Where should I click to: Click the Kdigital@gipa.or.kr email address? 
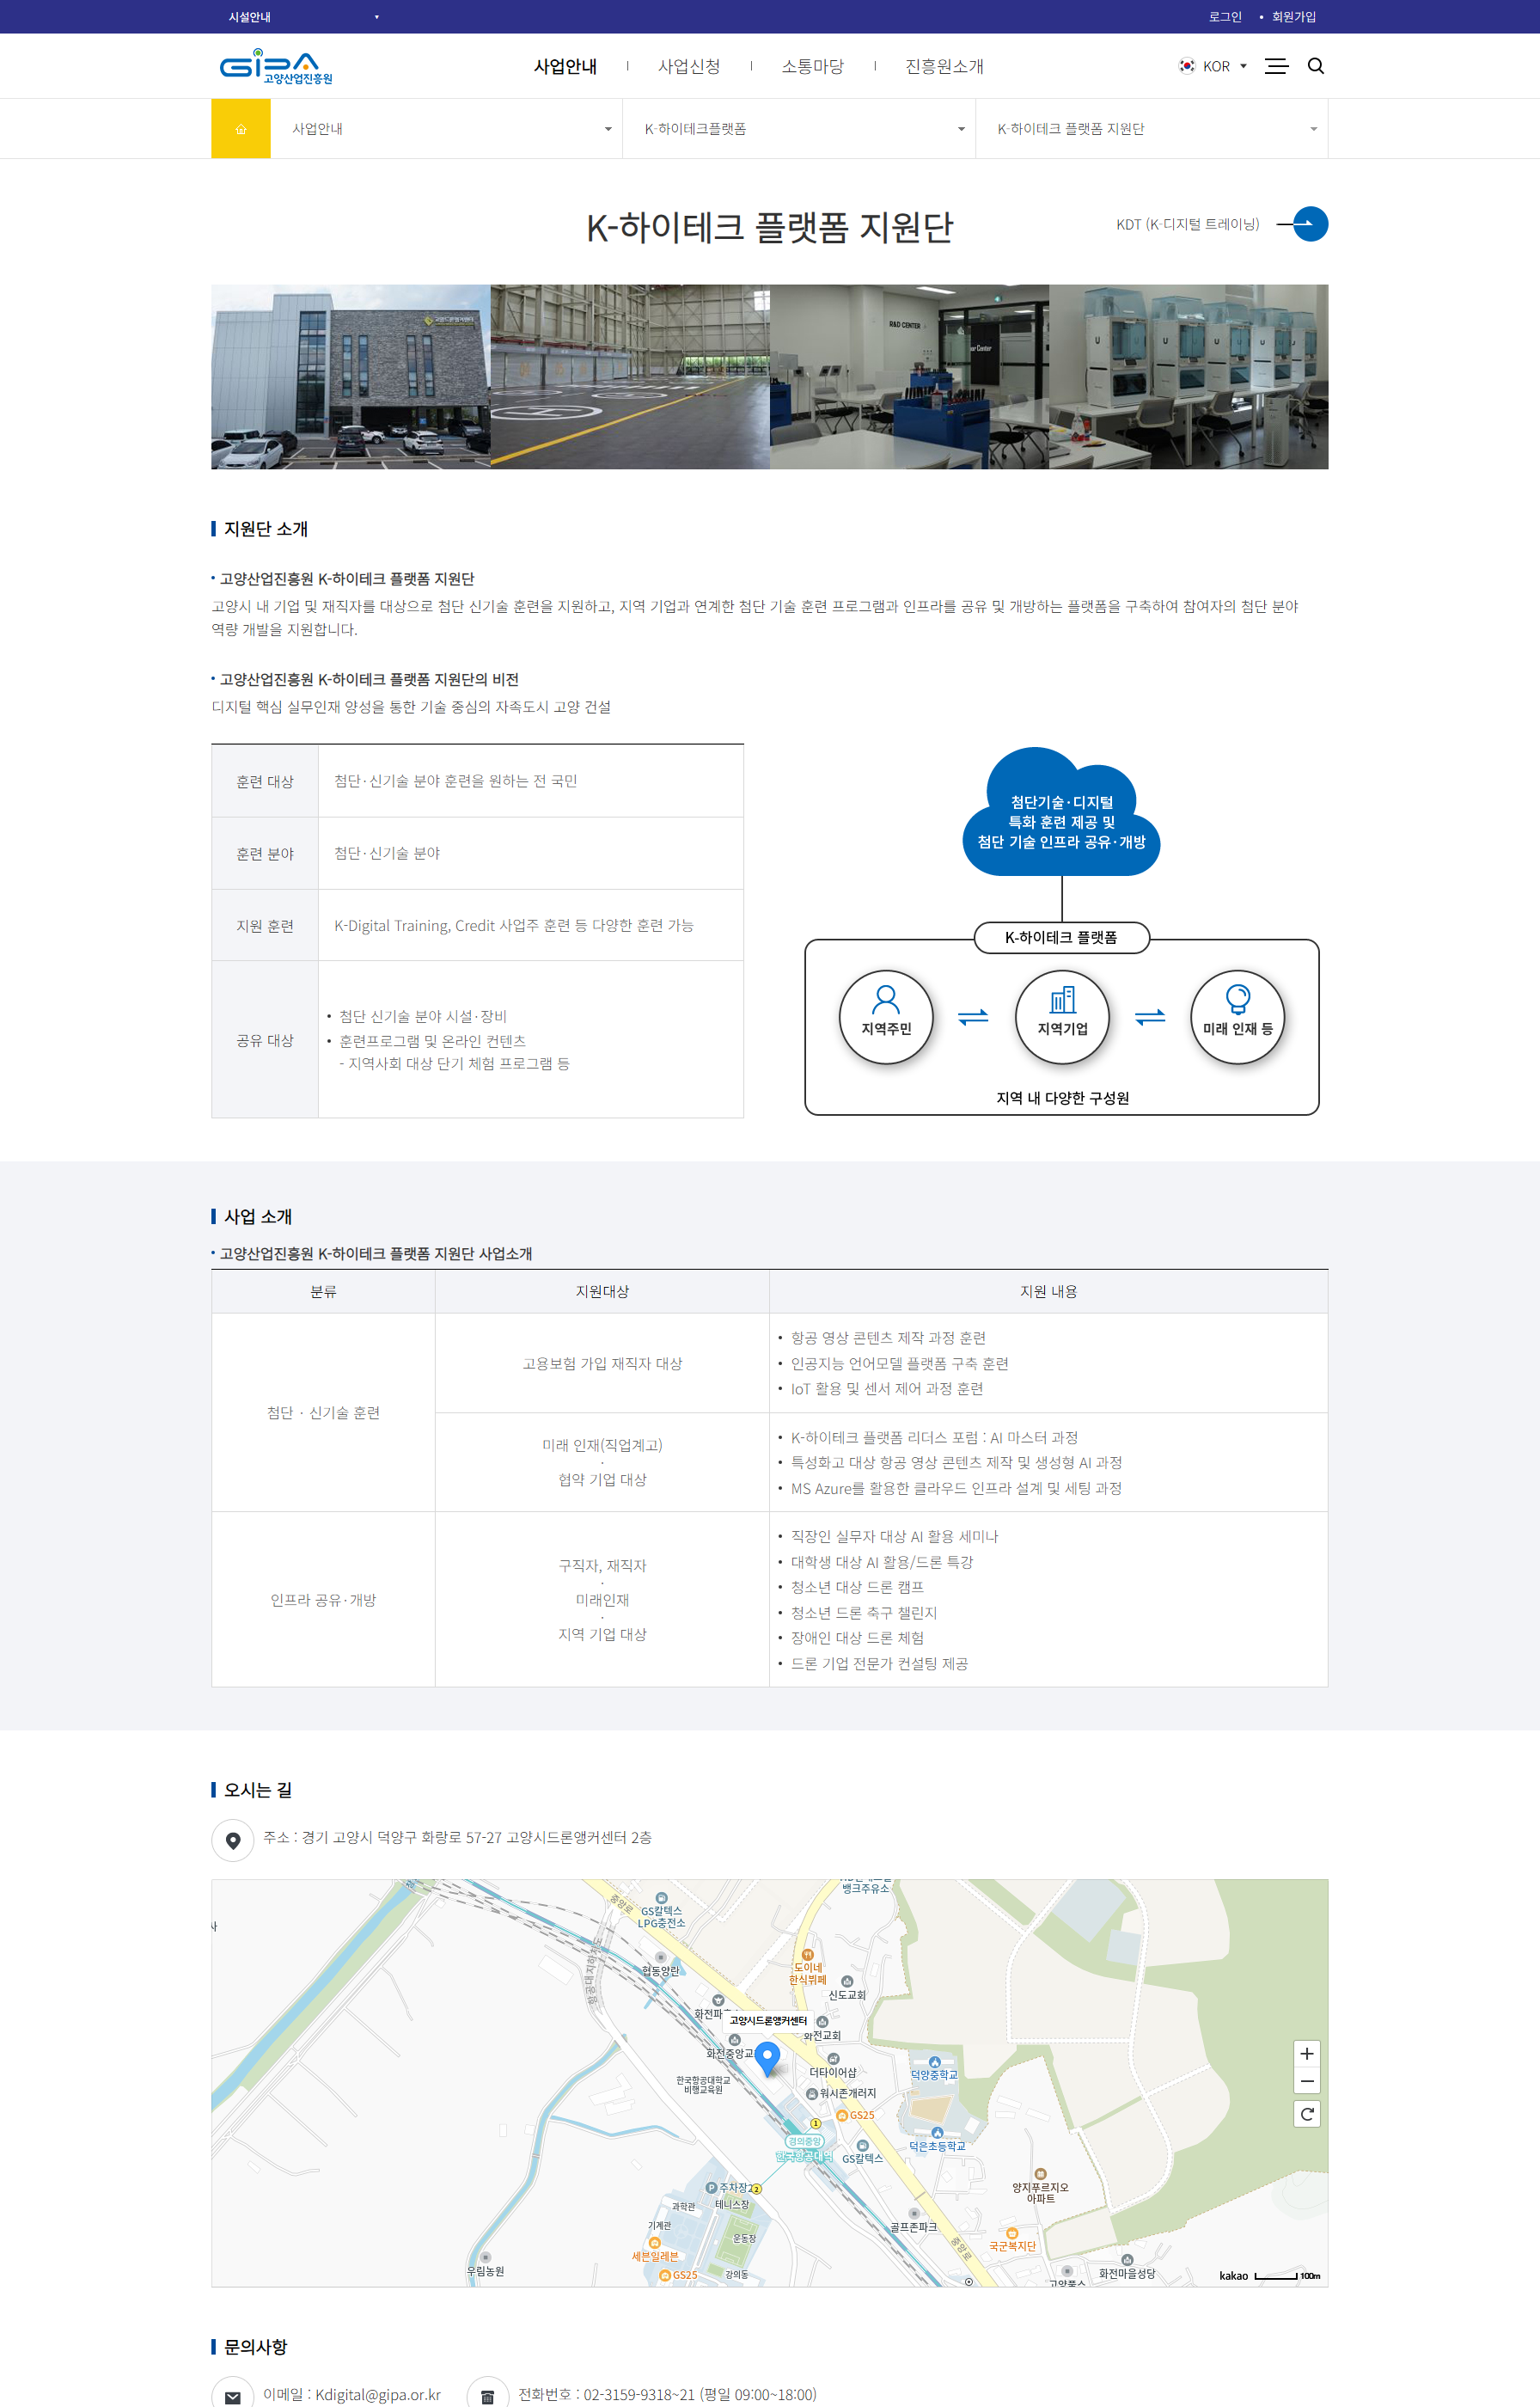click(378, 2394)
